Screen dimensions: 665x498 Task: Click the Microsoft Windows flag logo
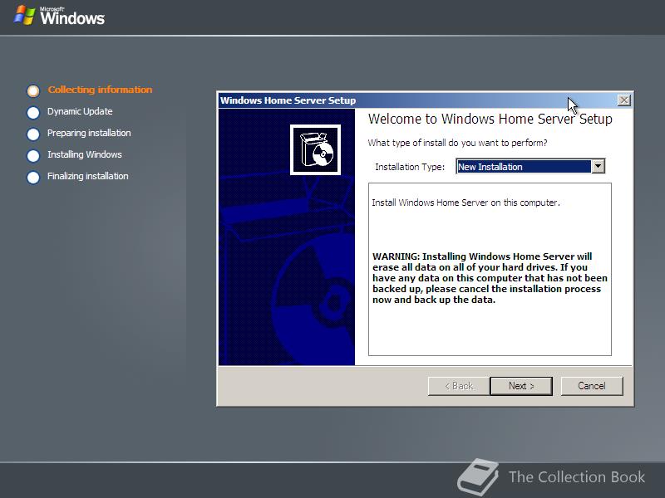(x=24, y=15)
